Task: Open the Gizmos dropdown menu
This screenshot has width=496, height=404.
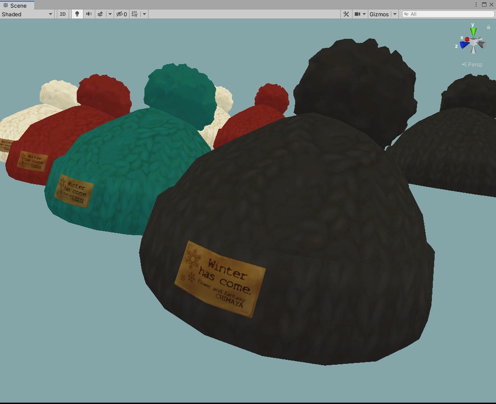Action: 394,14
